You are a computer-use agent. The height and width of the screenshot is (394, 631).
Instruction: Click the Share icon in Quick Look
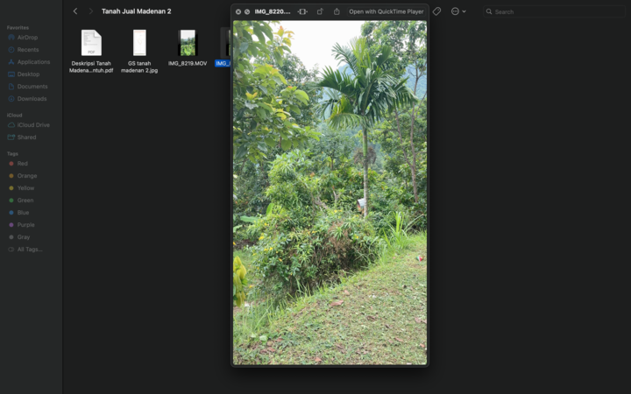pyautogui.click(x=337, y=11)
